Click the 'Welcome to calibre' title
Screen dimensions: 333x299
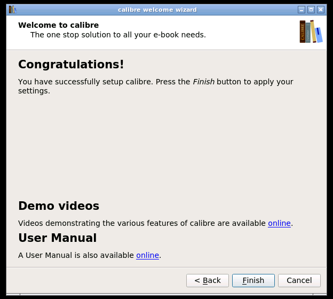pos(58,25)
